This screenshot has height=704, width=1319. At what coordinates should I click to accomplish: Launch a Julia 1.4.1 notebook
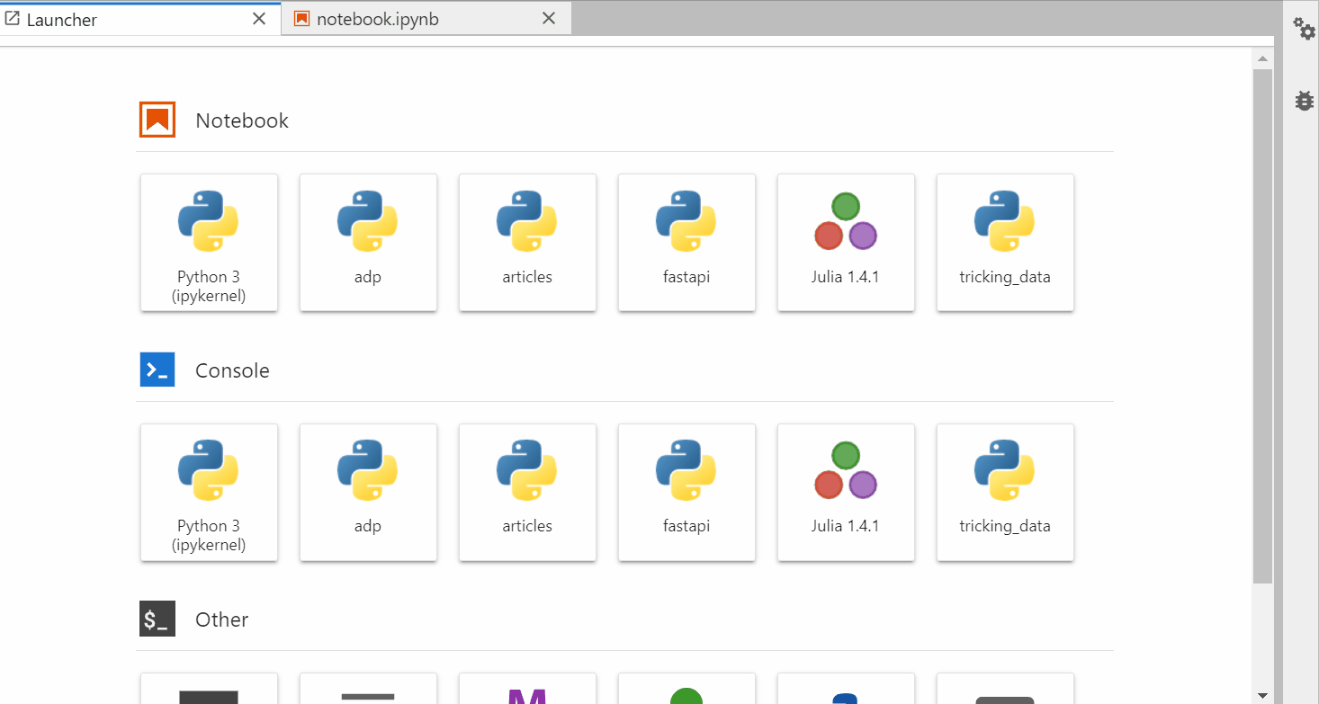[x=846, y=243]
